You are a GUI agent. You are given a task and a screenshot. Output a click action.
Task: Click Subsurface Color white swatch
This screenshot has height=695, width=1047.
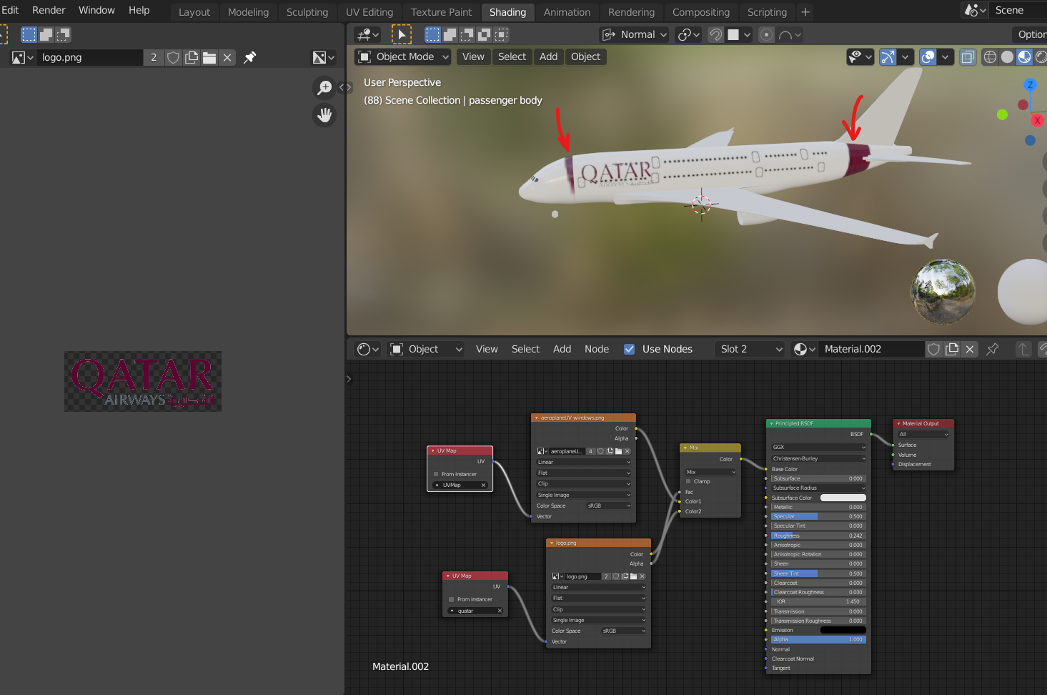coord(843,498)
